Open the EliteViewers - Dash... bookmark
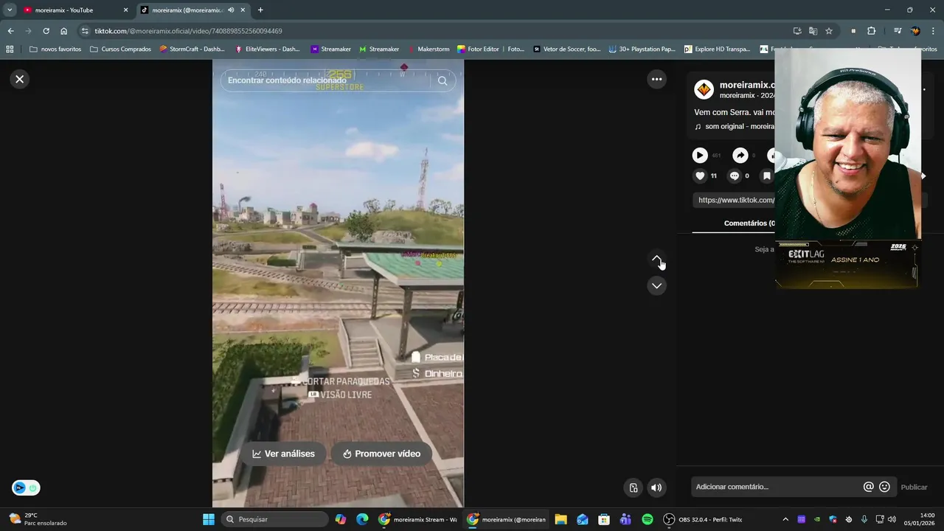 [x=267, y=49]
